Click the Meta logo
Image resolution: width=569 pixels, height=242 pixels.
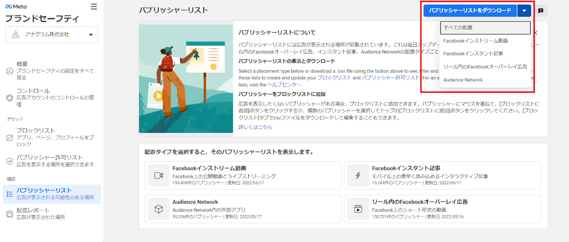16,6
